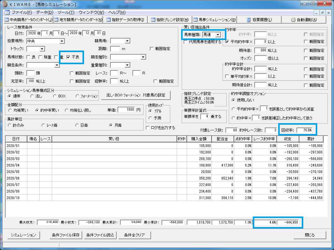This screenshot has height=250, width=334.
Task: Expand the 競馬場 dropdown
Action: point(127,41)
